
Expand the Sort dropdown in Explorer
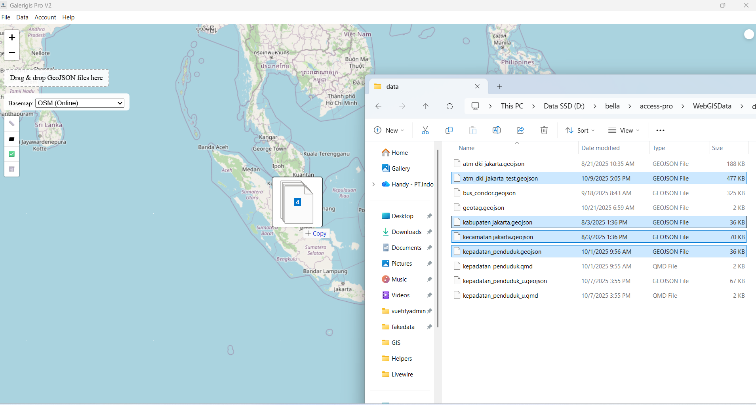(x=580, y=130)
